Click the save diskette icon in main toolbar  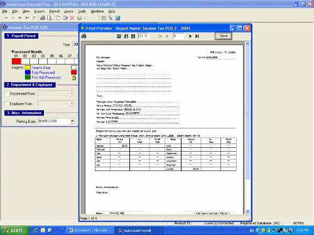tap(79, 18)
